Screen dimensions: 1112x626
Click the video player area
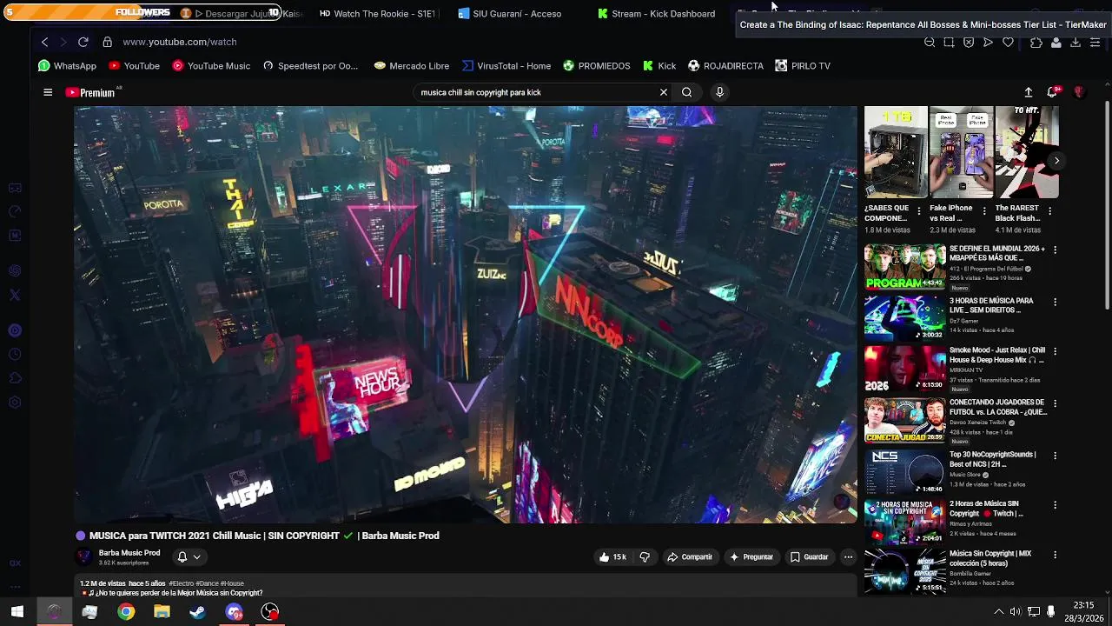466,315
